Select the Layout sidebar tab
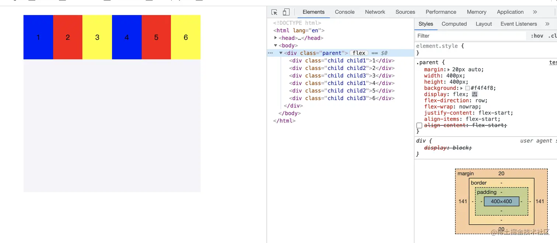557x243 pixels. pos(483,24)
